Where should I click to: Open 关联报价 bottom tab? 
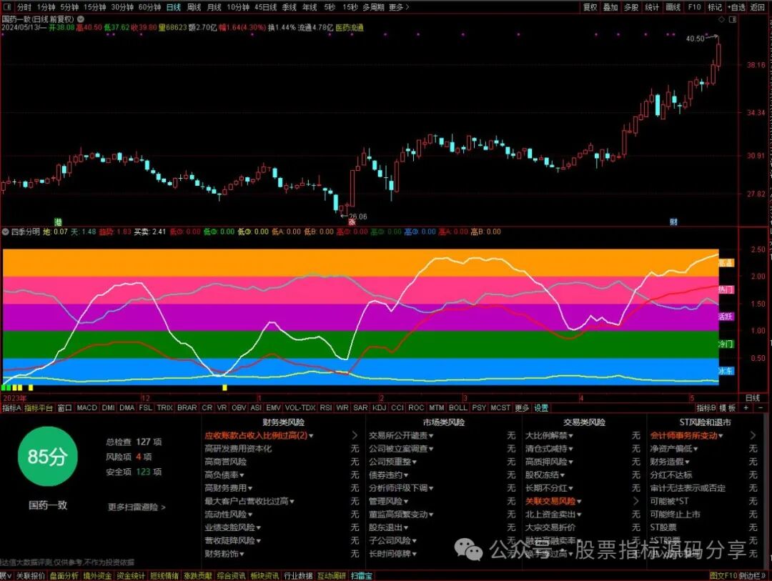30,575
